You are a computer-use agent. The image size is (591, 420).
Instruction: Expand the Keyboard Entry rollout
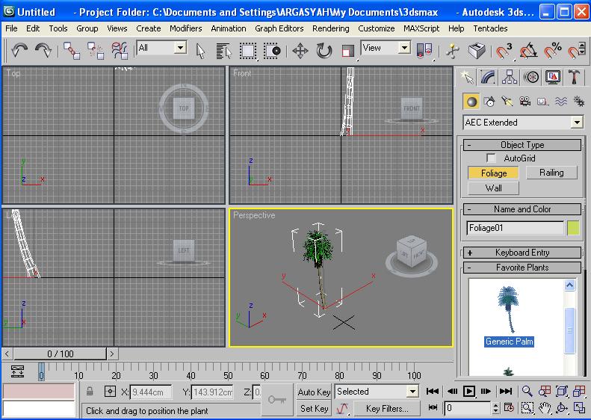click(x=522, y=253)
